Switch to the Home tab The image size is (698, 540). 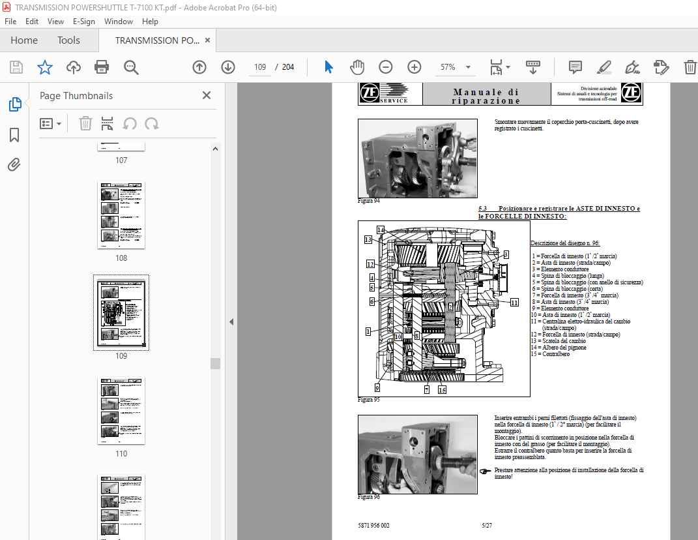(24, 40)
